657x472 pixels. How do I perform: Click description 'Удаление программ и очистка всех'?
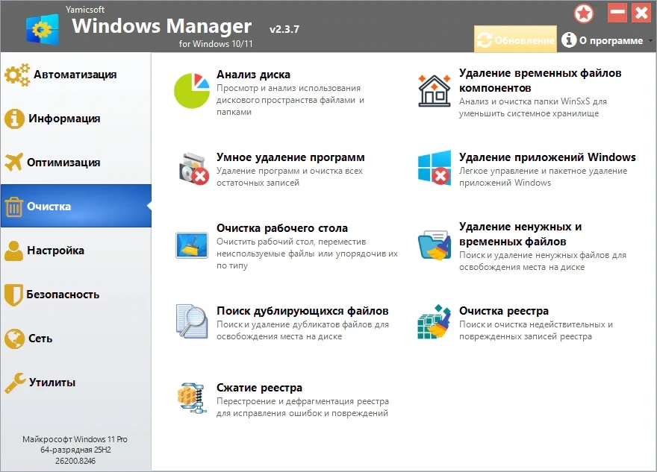[x=290, y=171]
